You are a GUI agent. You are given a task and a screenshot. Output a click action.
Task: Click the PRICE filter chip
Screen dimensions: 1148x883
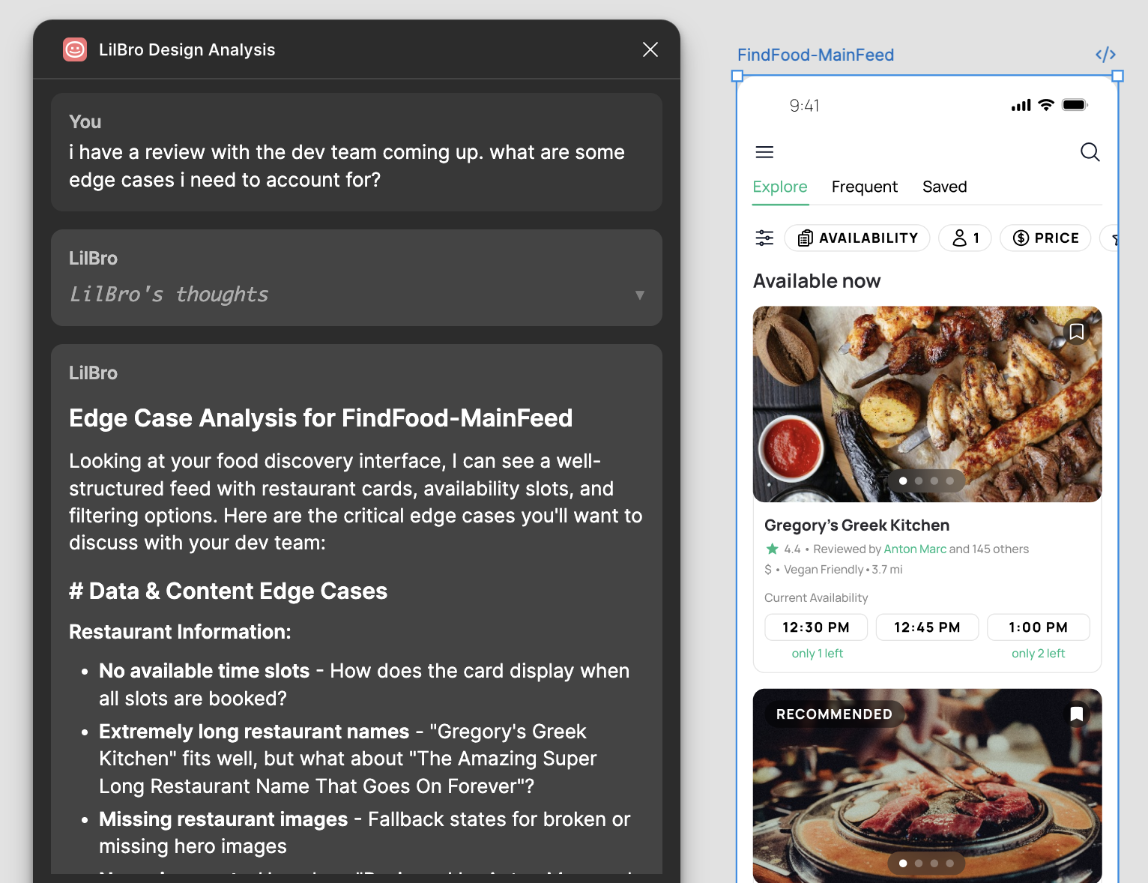coord(1045,238)
